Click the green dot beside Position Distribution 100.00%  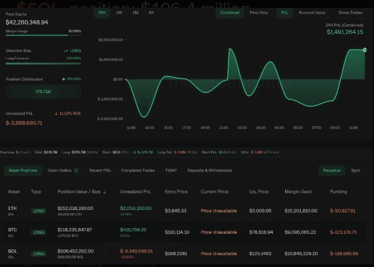click(63, 79)
